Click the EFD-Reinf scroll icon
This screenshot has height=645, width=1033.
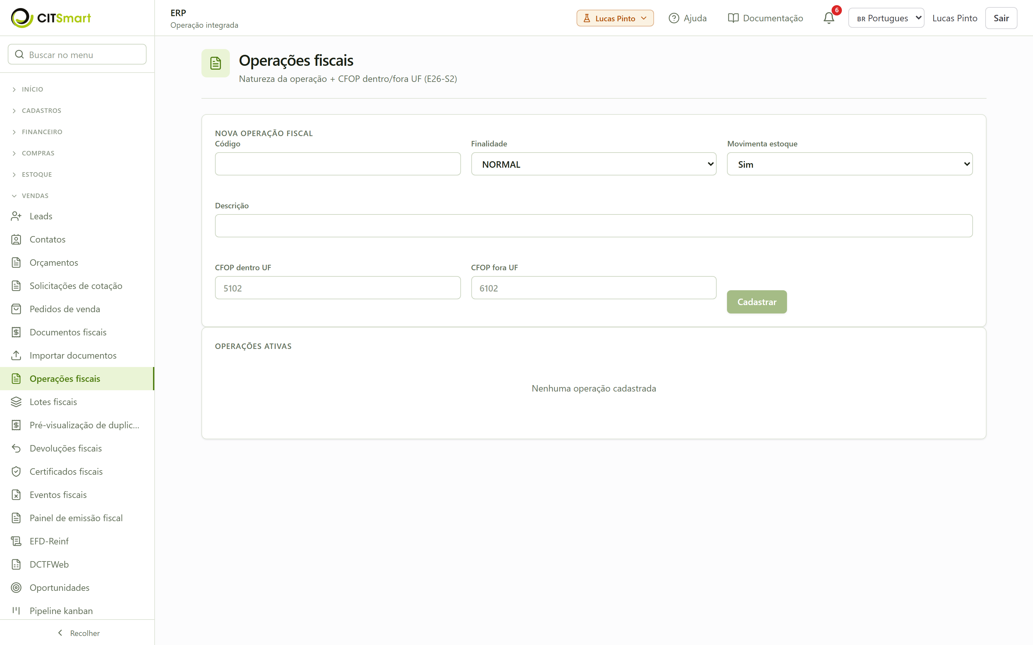point(16,541)
